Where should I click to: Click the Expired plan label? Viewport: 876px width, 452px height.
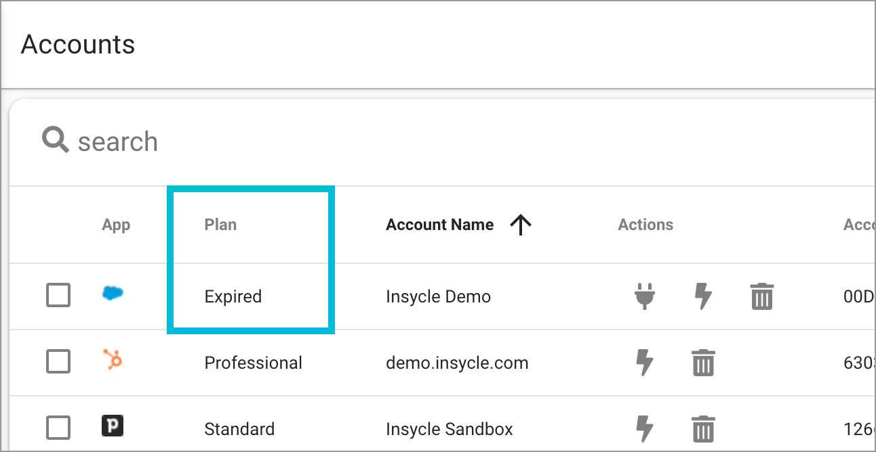point(233,296)
